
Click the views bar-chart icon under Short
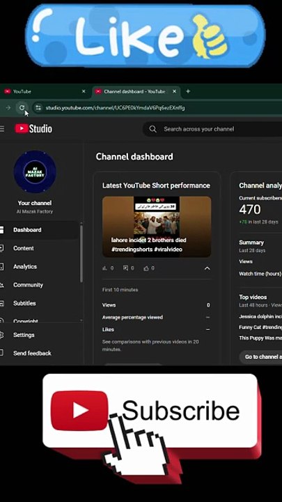[104, 268]
